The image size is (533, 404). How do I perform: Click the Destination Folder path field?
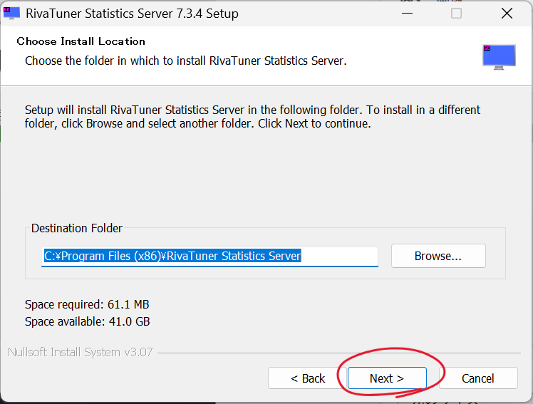pos(209,256)
